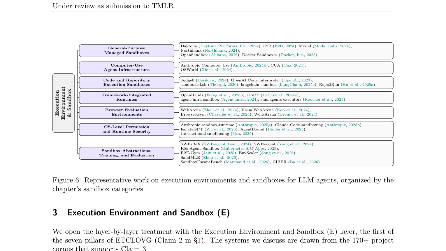Select the 'transactional sandboxing' text
This screenshot has width=446, height=251.
205,134
